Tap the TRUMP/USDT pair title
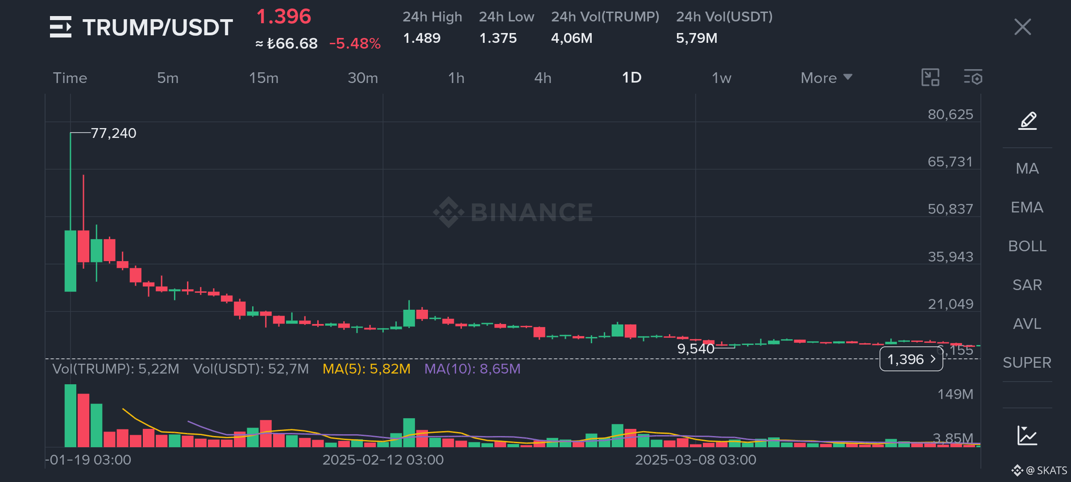Viewport: 1071px width, 482px height. (158, 28)
